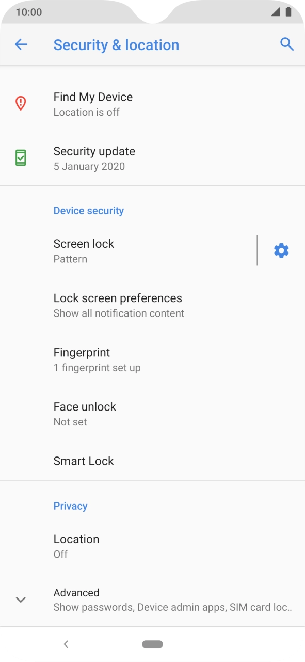The image size is (305, 662).
Task: Tap the green Security update shield icon
Action: tap(20, 157)
